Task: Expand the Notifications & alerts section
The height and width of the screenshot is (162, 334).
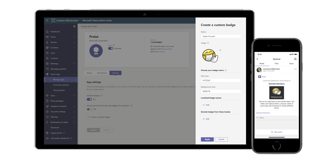Action: [74, 122]
